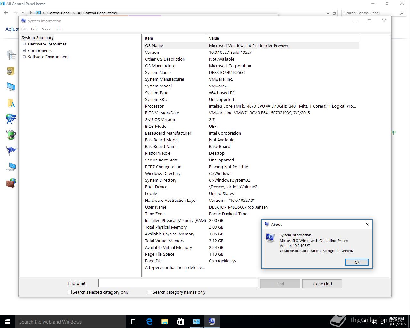Open the Display monitor icon in Control Panel

click(11, 87)
